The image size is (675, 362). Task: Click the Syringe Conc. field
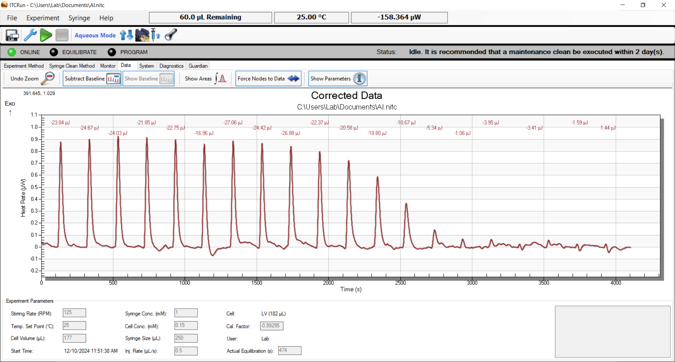point(186,313)
